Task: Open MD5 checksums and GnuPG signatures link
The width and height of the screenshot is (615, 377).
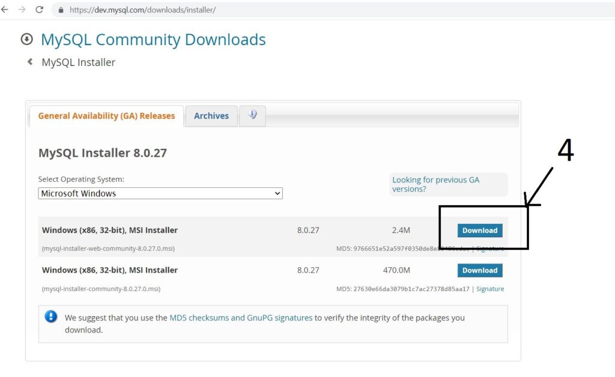Action: 241,318
